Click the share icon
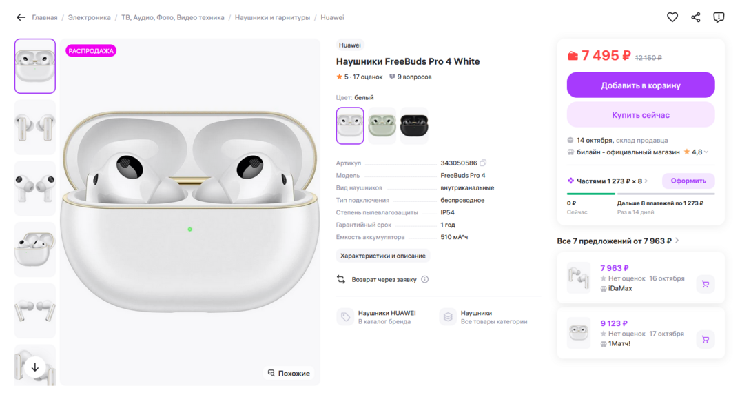Viewport: 751px width, 406px height. [696, 17]
